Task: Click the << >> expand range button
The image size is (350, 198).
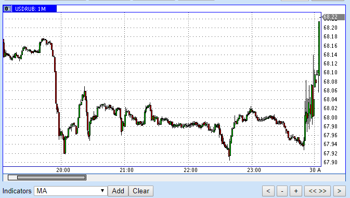Action: pos(317,191)
